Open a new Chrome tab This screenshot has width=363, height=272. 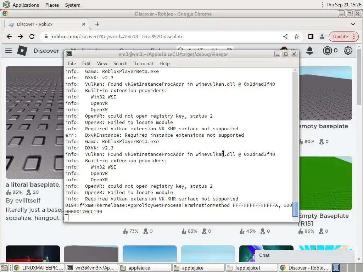[x=97, y=24]
